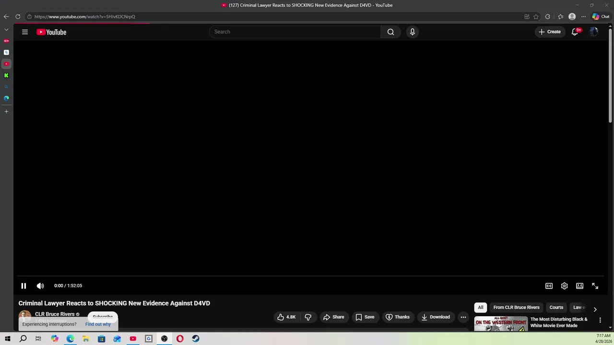Add a new tab with plus
This screenshot has width=614, height=345.
[6, 111]
